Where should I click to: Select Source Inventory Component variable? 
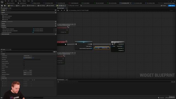coord(8,29)
